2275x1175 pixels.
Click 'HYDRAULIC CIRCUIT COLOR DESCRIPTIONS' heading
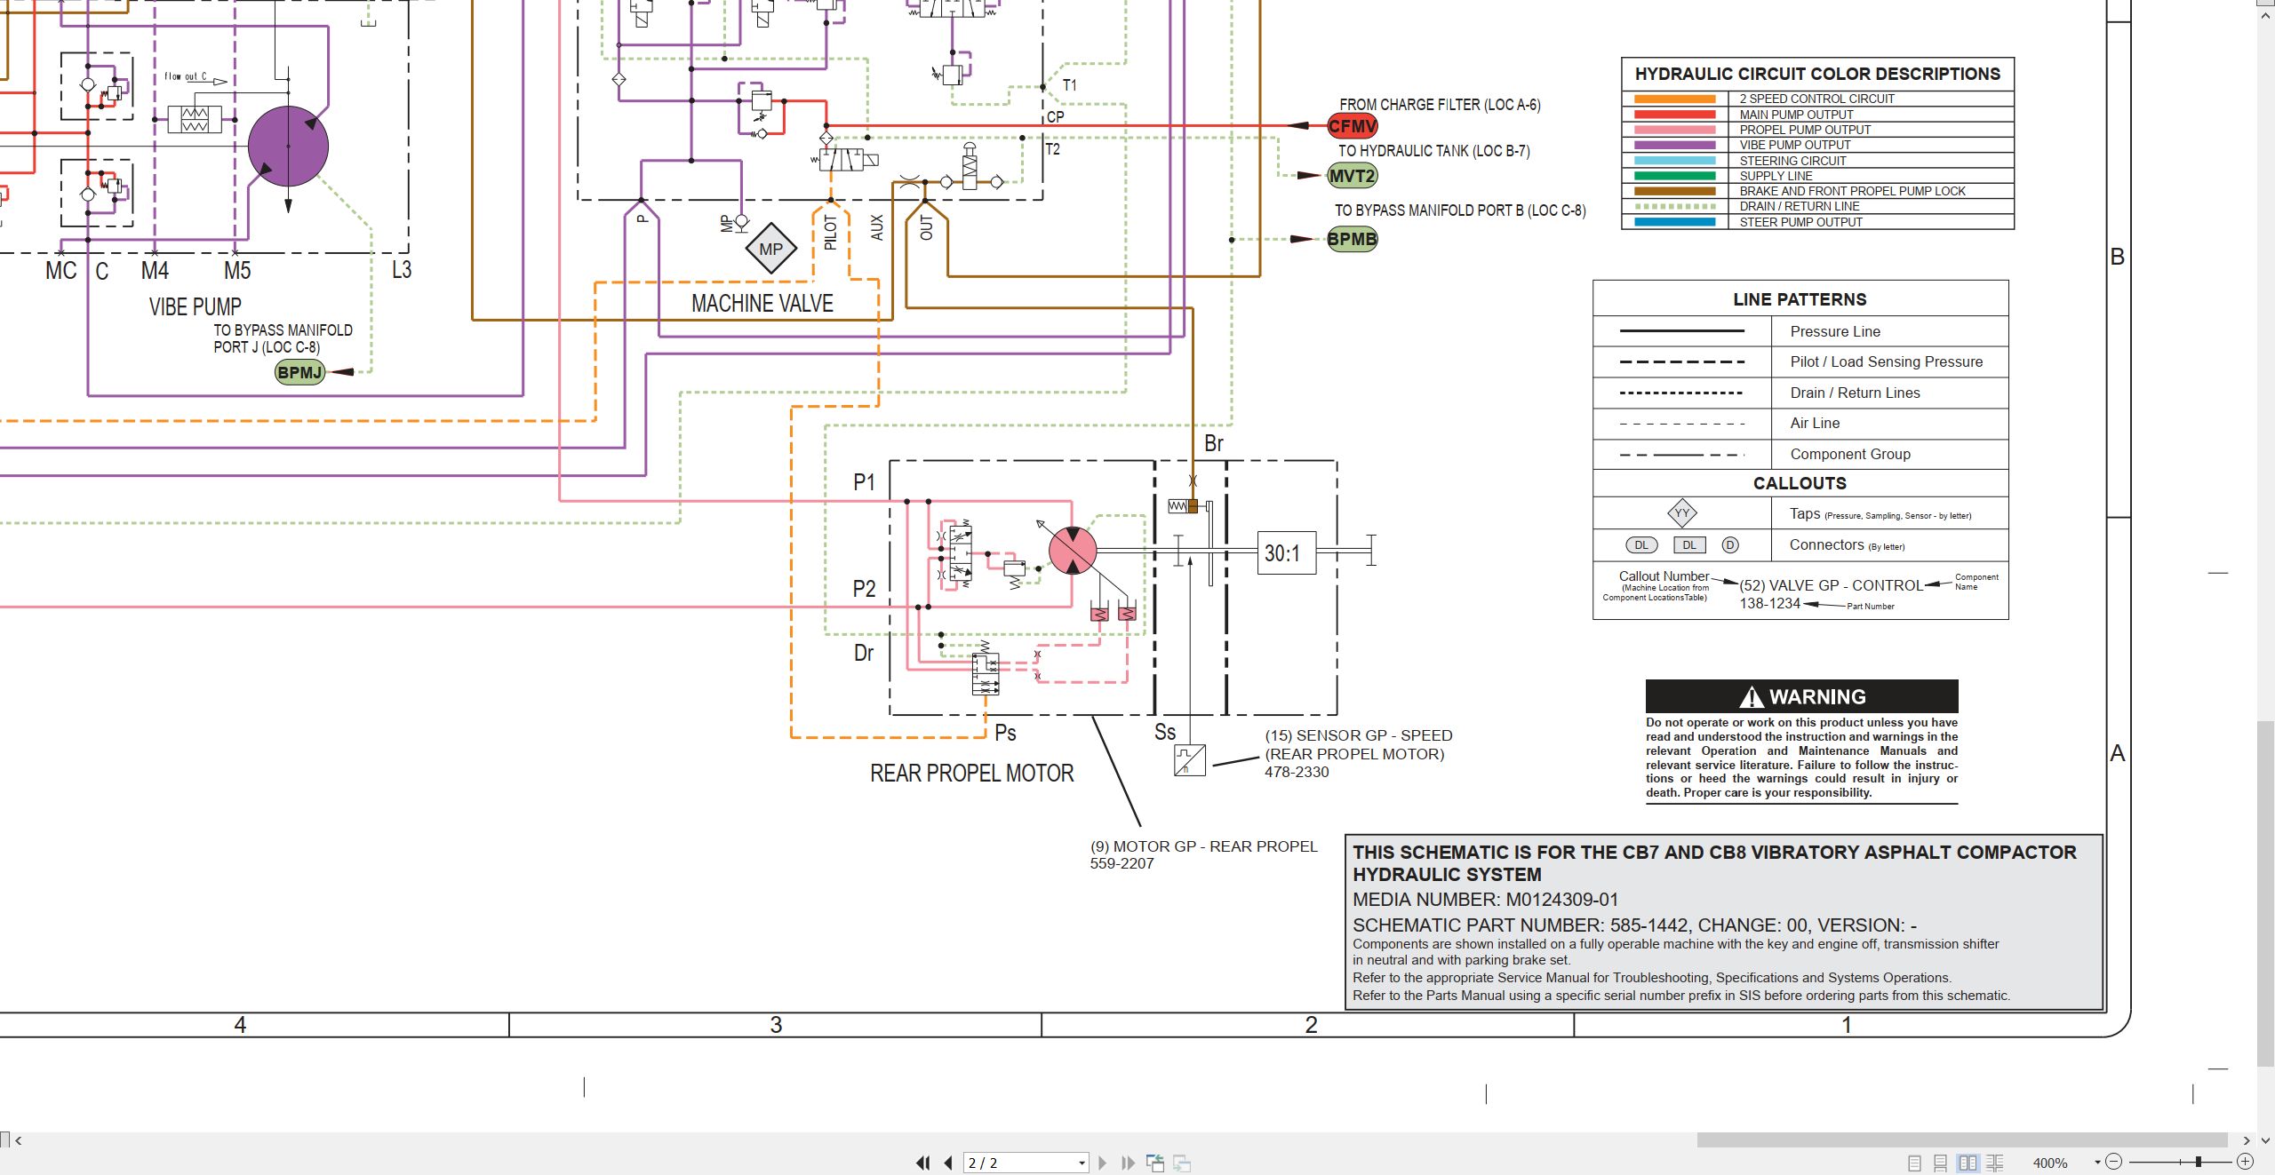pos(1817,74)
